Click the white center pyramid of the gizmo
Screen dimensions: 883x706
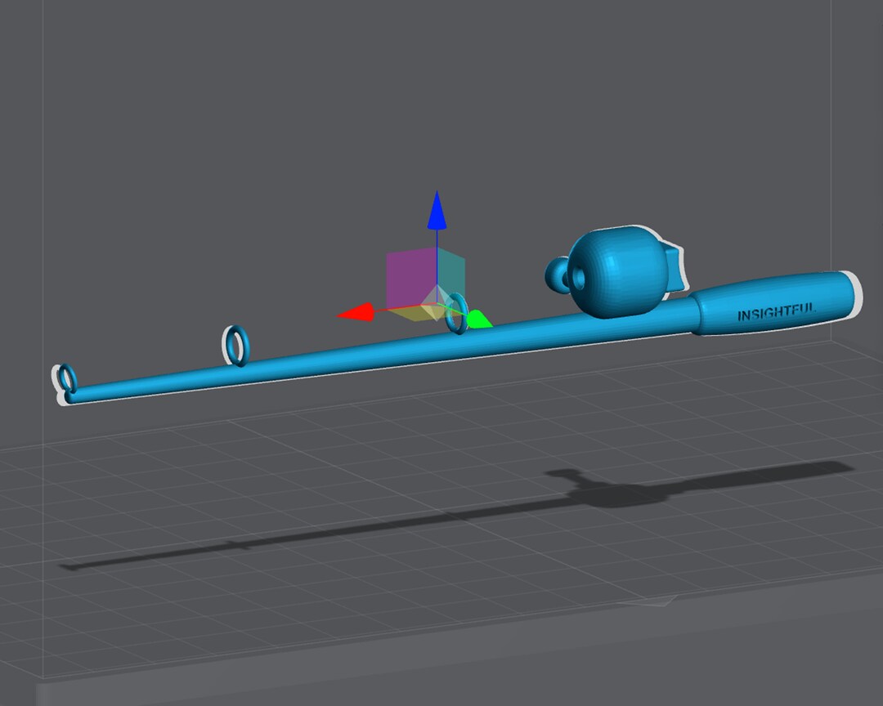pos(437,303)
